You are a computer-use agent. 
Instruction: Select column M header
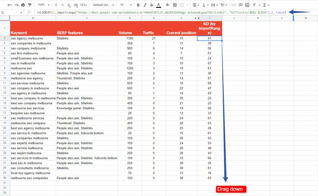point(306,18)
